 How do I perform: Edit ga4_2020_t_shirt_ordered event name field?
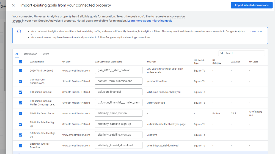point(119,70)
